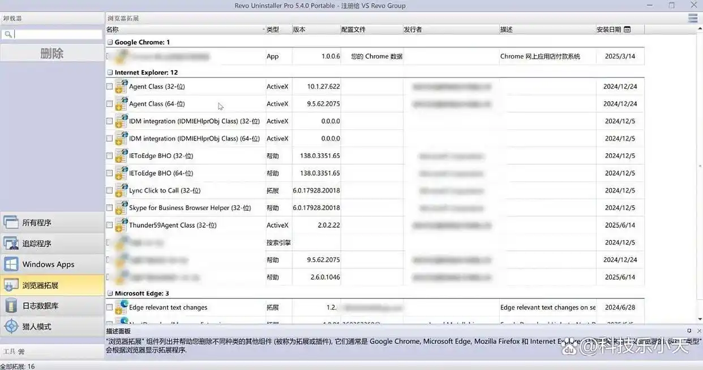The image size is (703, 370).
Task: Click icon of IEToEdge BHO (64-位)
Action: tap(121, 173)
